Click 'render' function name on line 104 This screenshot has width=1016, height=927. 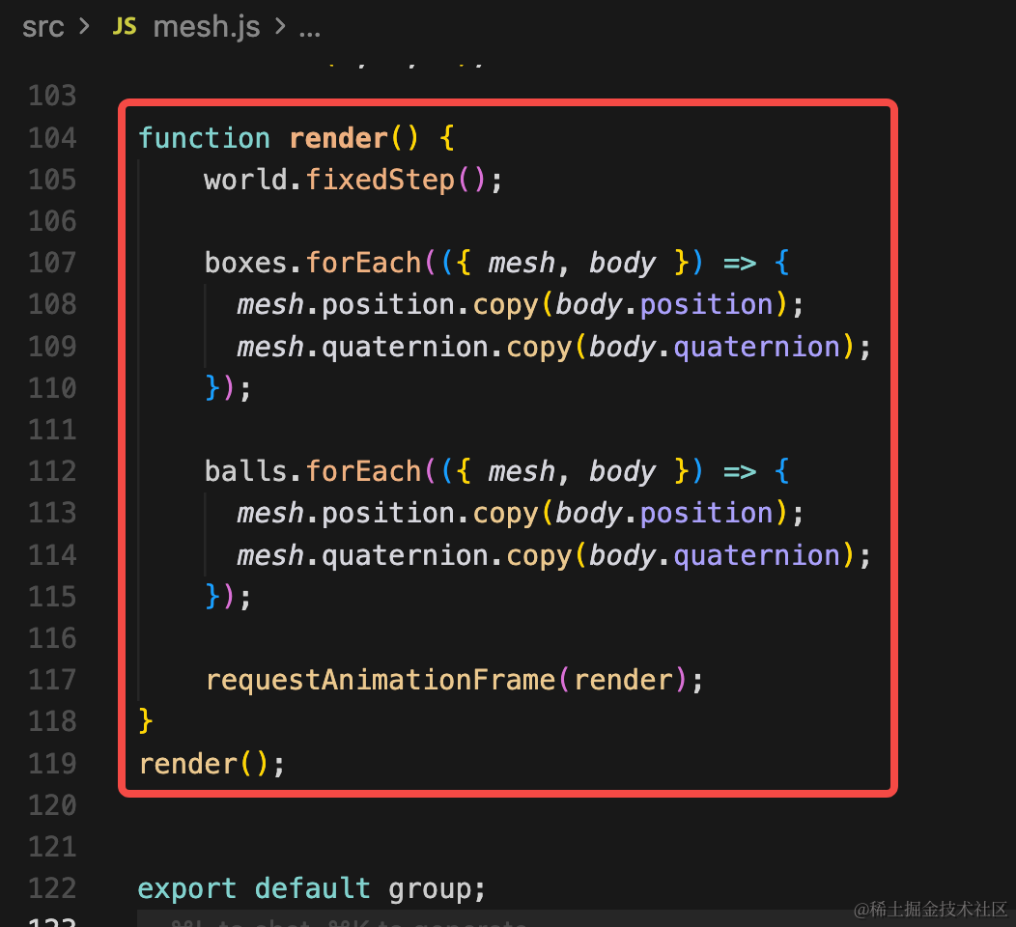tap(338, 138)
